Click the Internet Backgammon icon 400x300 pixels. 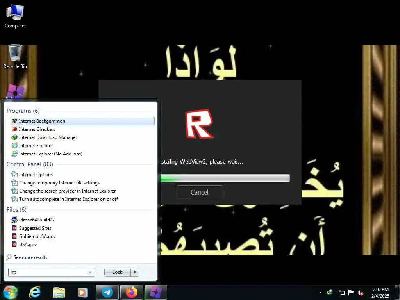[14, 121]
